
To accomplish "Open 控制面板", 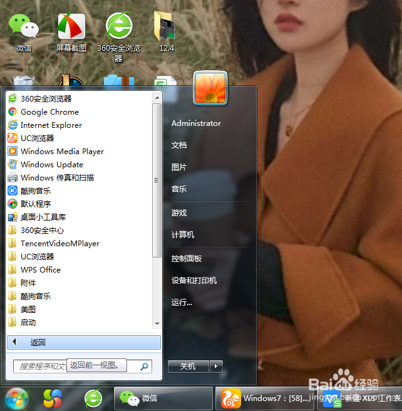I will [187, 259].
